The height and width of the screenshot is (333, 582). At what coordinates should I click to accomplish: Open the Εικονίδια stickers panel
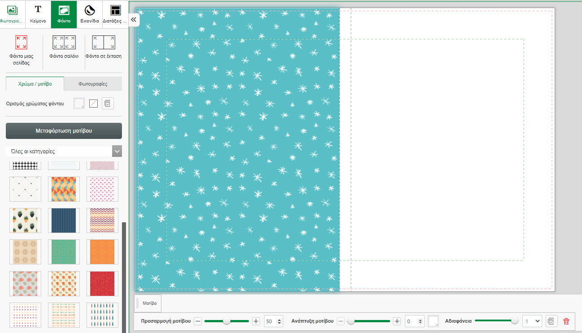[90, 13]
